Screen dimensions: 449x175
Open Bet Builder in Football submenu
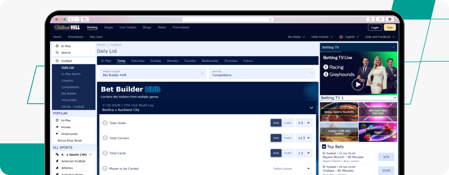coord(69,94)
